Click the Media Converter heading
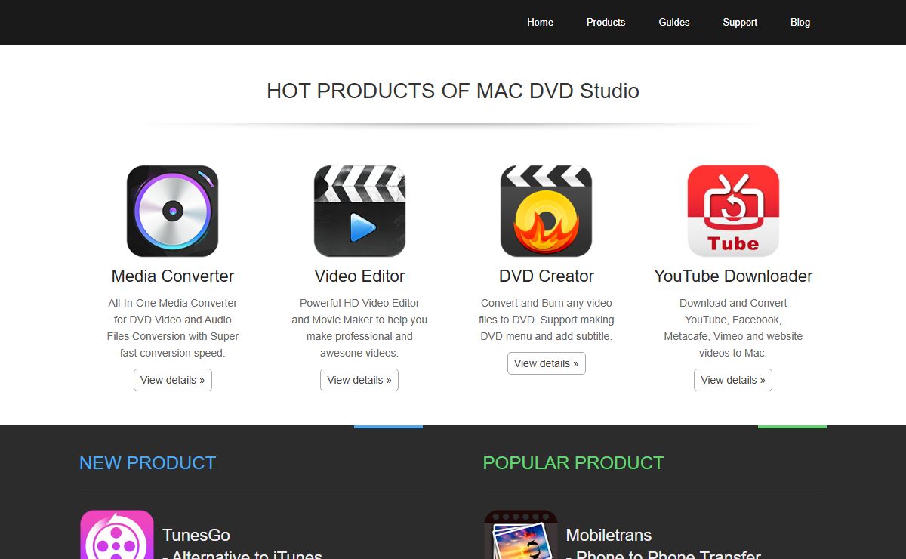 point(173,276)
